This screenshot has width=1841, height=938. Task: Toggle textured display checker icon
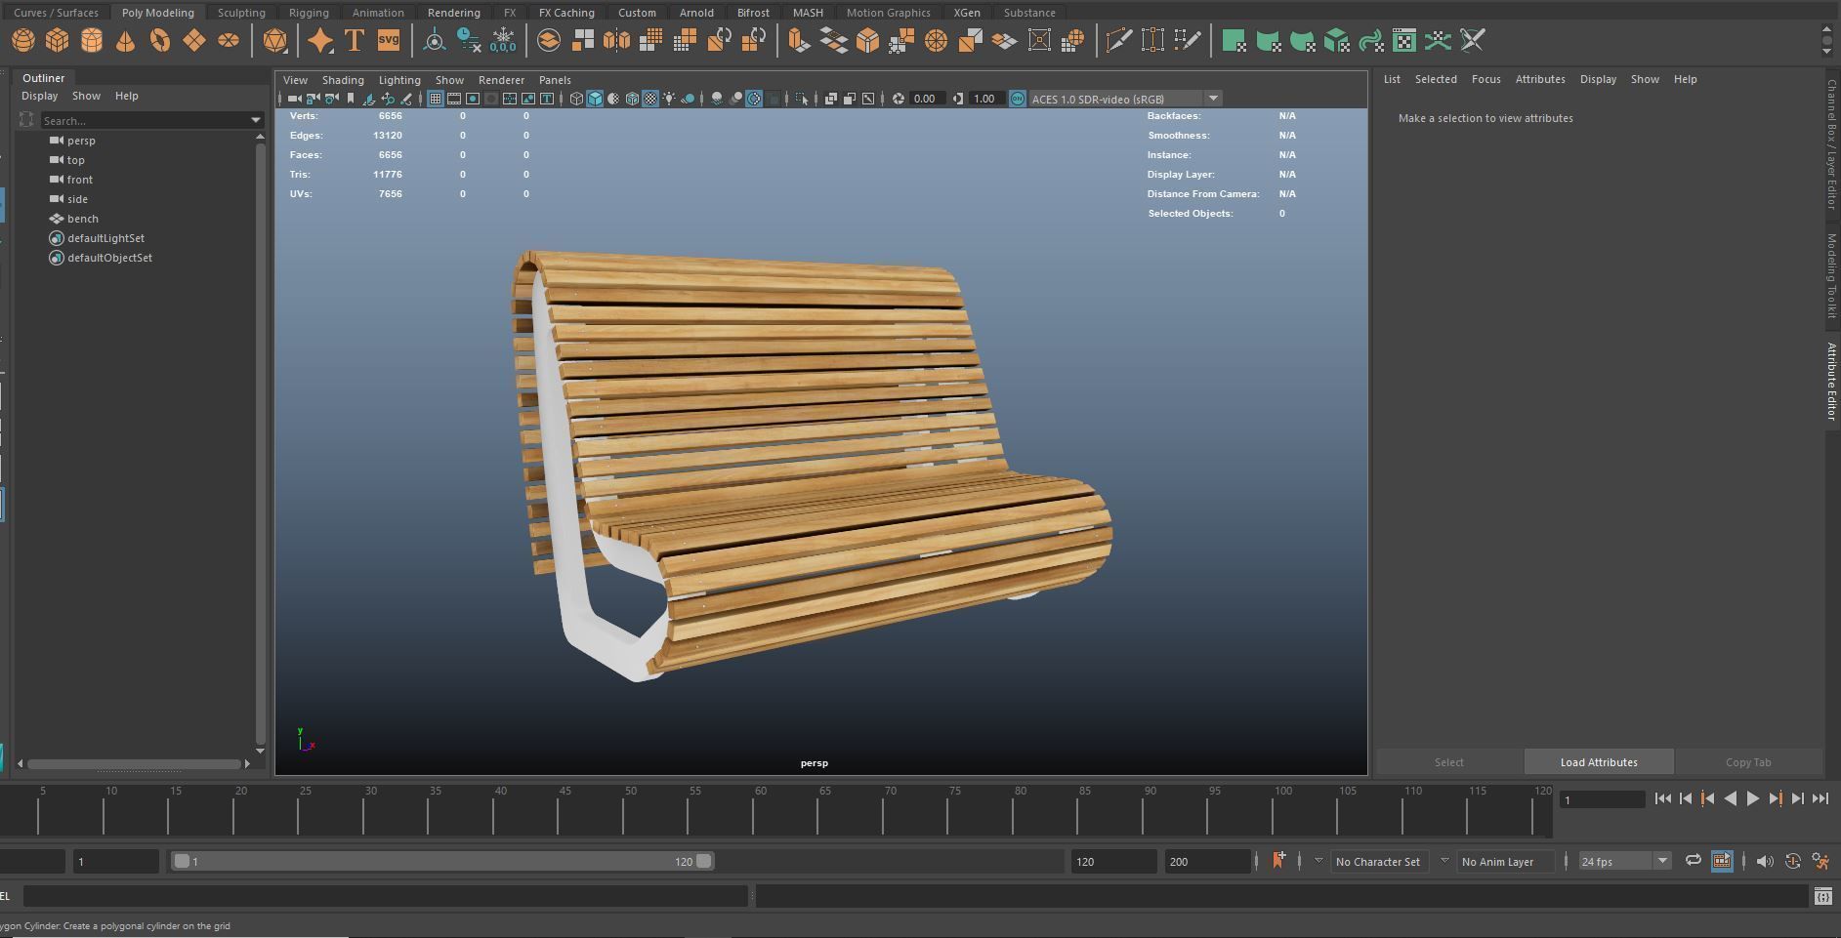click(x=650, y=99)
